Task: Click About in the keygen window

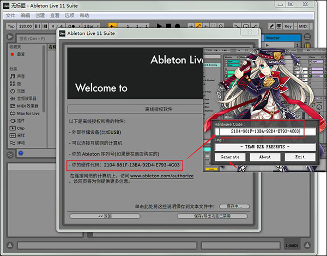Action: click(265, 157)
